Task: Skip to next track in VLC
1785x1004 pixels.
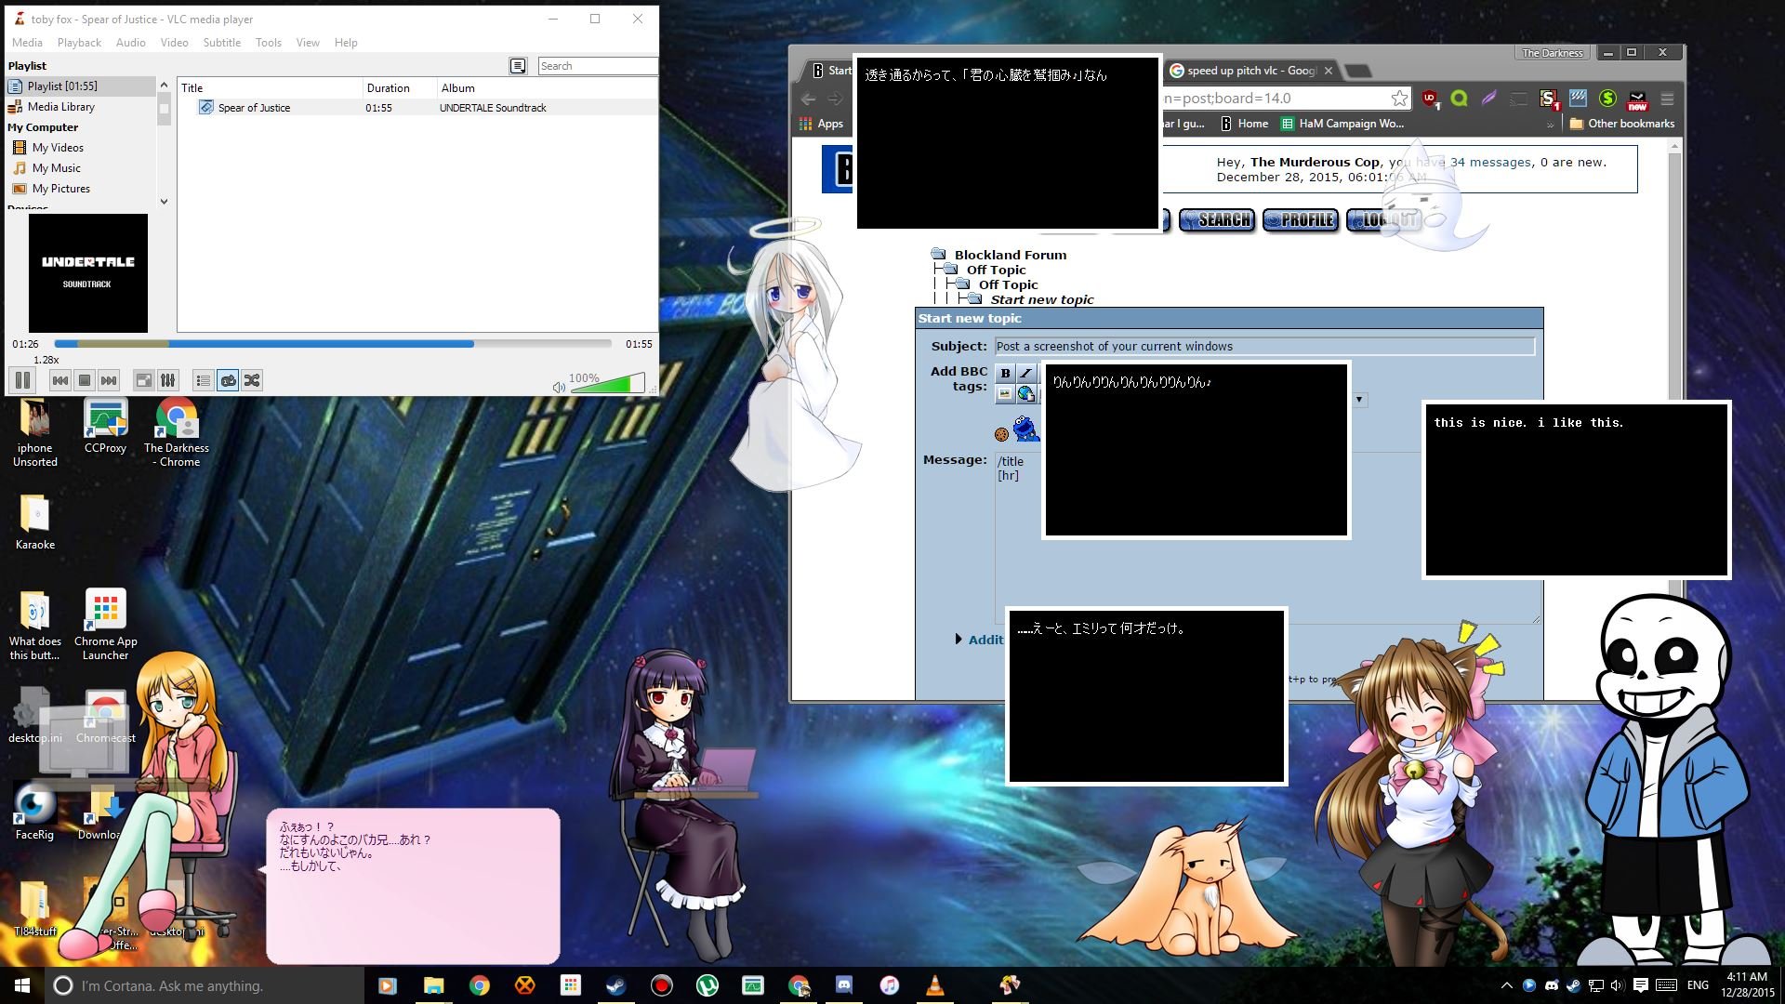Action: coord(109,380)
